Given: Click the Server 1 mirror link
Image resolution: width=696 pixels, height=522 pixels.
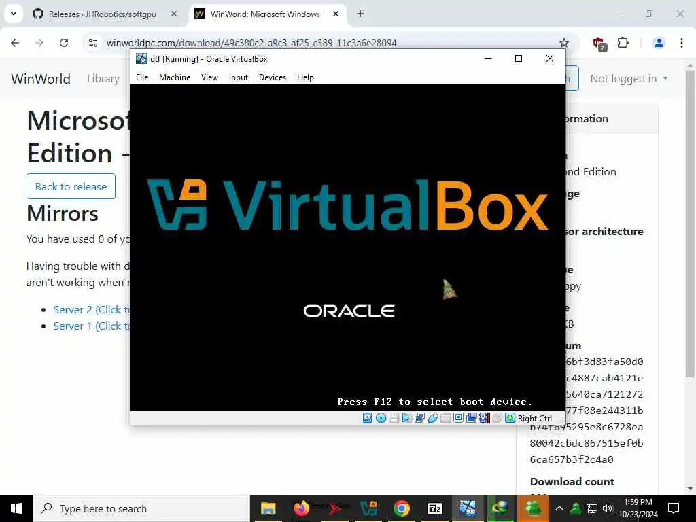Looking at the screenshot, I should click(x=92, y=326).
